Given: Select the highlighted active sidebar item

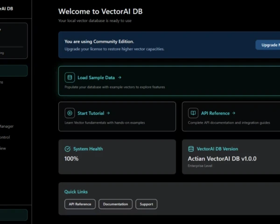Looking at the screenshot, I should pos(14,71).
